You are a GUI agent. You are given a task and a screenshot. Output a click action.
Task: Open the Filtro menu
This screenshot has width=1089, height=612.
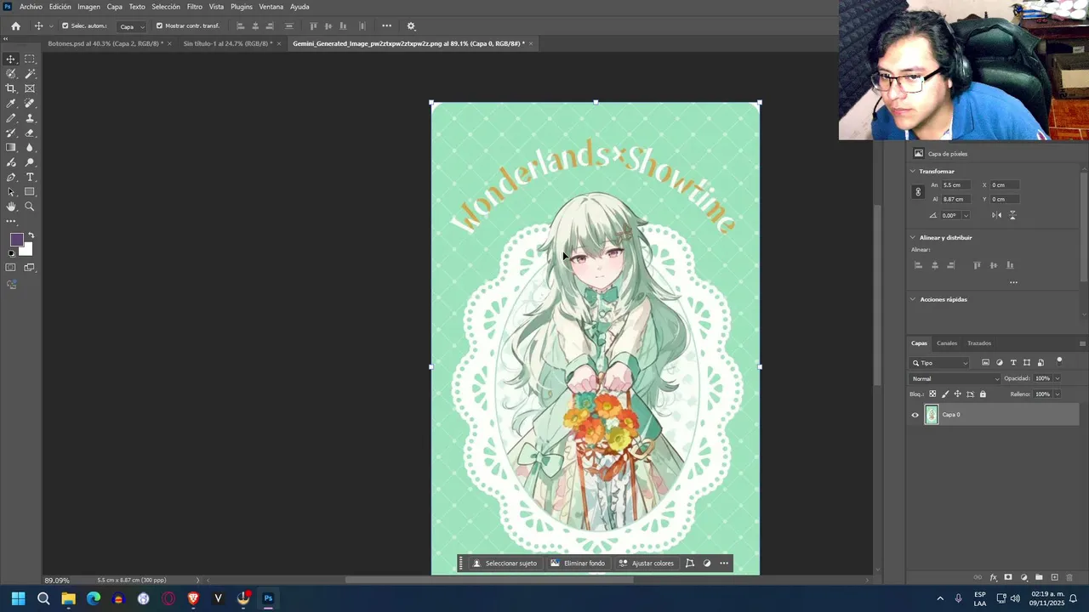[x=195, y=7]
